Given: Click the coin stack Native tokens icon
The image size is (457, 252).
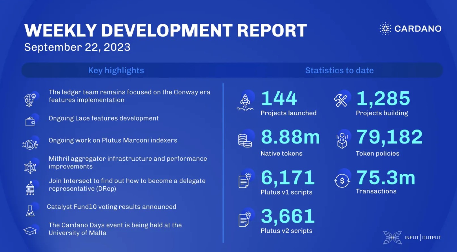Looking at the screenshot, I should click(245, 140).
